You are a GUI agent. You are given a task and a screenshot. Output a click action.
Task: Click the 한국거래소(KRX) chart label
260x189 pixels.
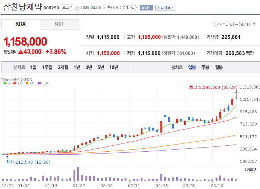click(17, 80)
